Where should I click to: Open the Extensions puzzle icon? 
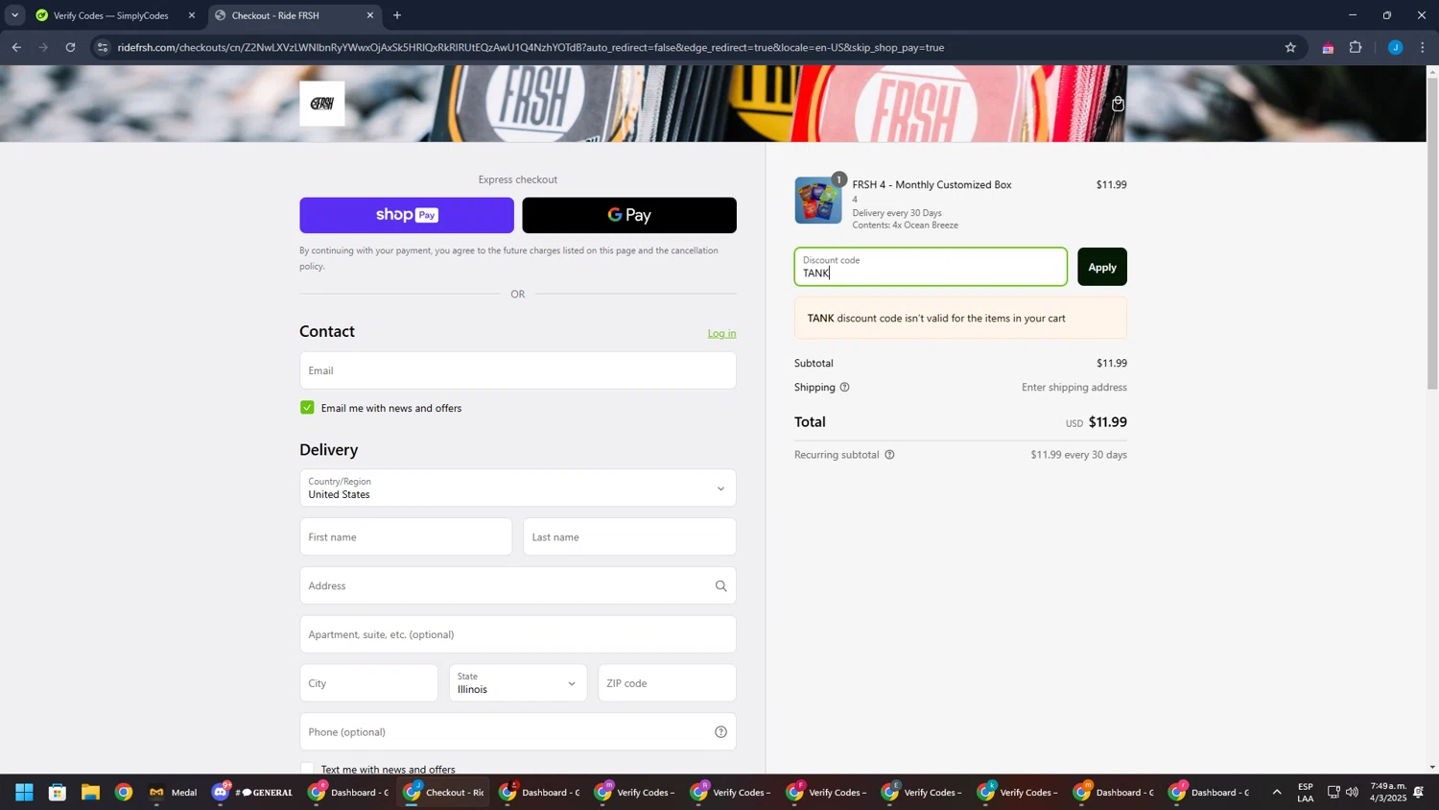point(1356,47)
